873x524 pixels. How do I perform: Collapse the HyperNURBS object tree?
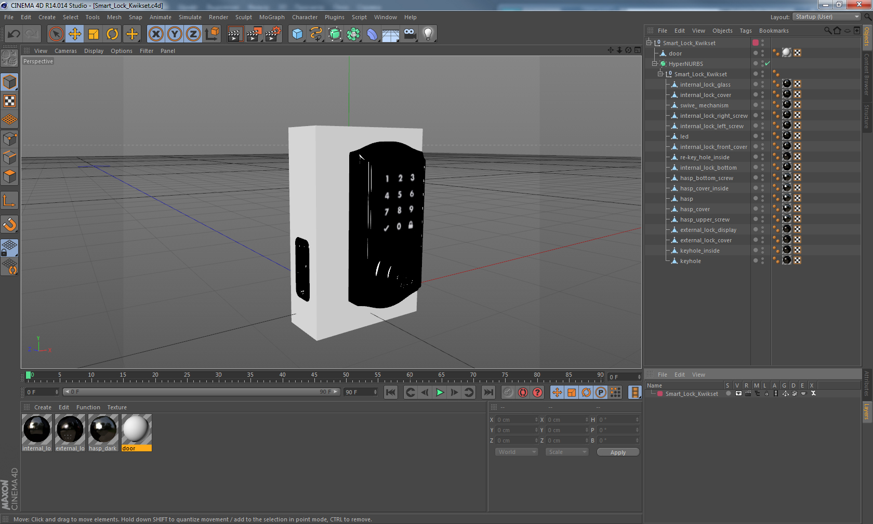pos(655,64)
